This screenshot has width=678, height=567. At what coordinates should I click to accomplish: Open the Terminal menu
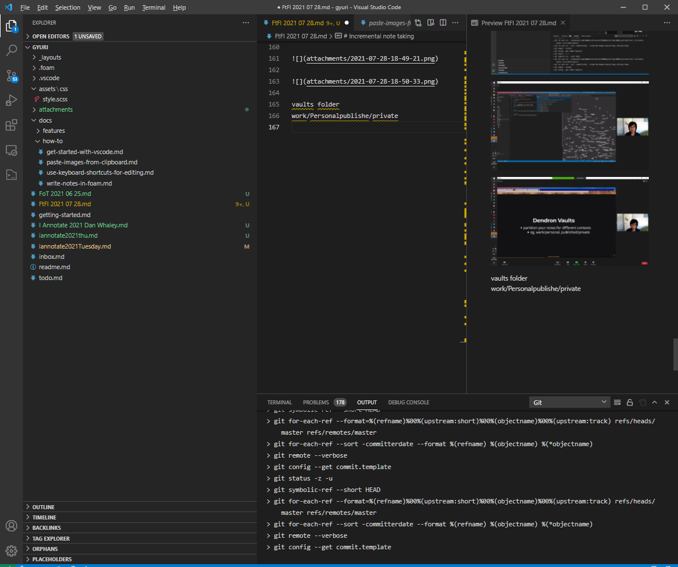(153, 7)
